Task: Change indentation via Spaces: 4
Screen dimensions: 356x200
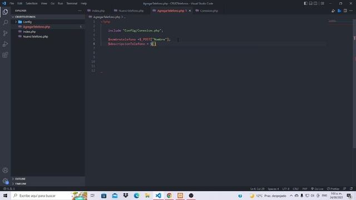Action: coord(273,189)
